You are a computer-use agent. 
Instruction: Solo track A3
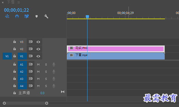(x=46, y=79)
